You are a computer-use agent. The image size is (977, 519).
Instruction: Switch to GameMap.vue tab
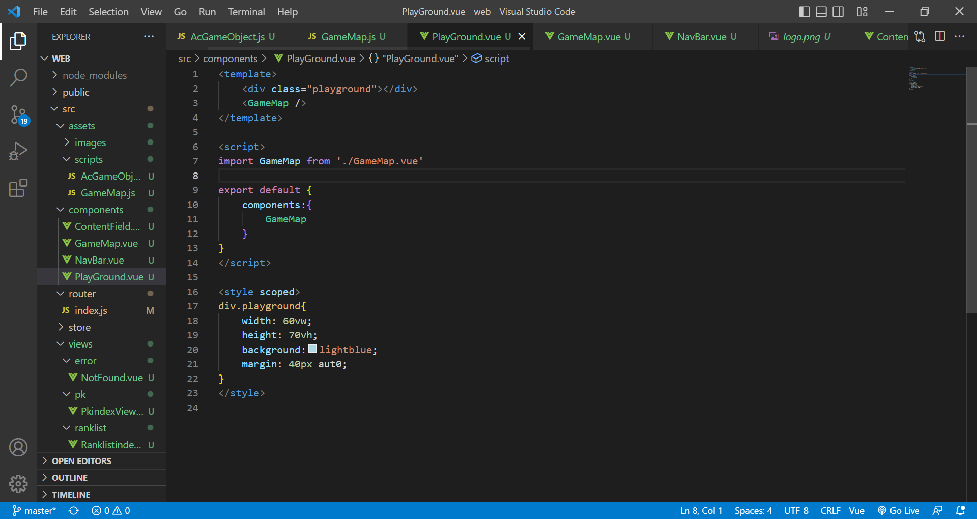click(593, 36)
